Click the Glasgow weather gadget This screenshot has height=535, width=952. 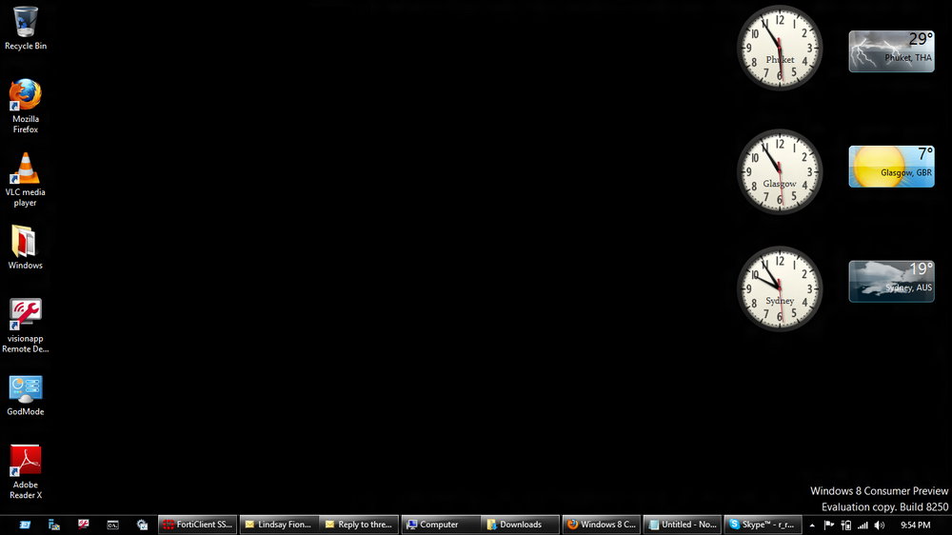click(891, 167)
